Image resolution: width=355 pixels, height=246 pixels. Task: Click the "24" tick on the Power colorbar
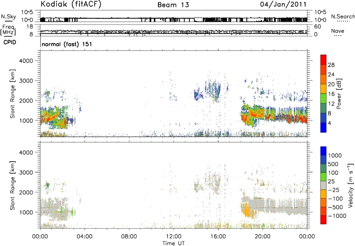[x=331, y=75]
